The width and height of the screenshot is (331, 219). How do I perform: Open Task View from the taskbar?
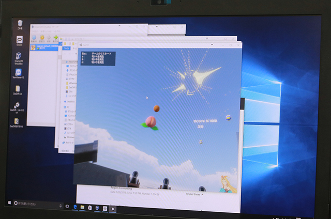point(67,207)
